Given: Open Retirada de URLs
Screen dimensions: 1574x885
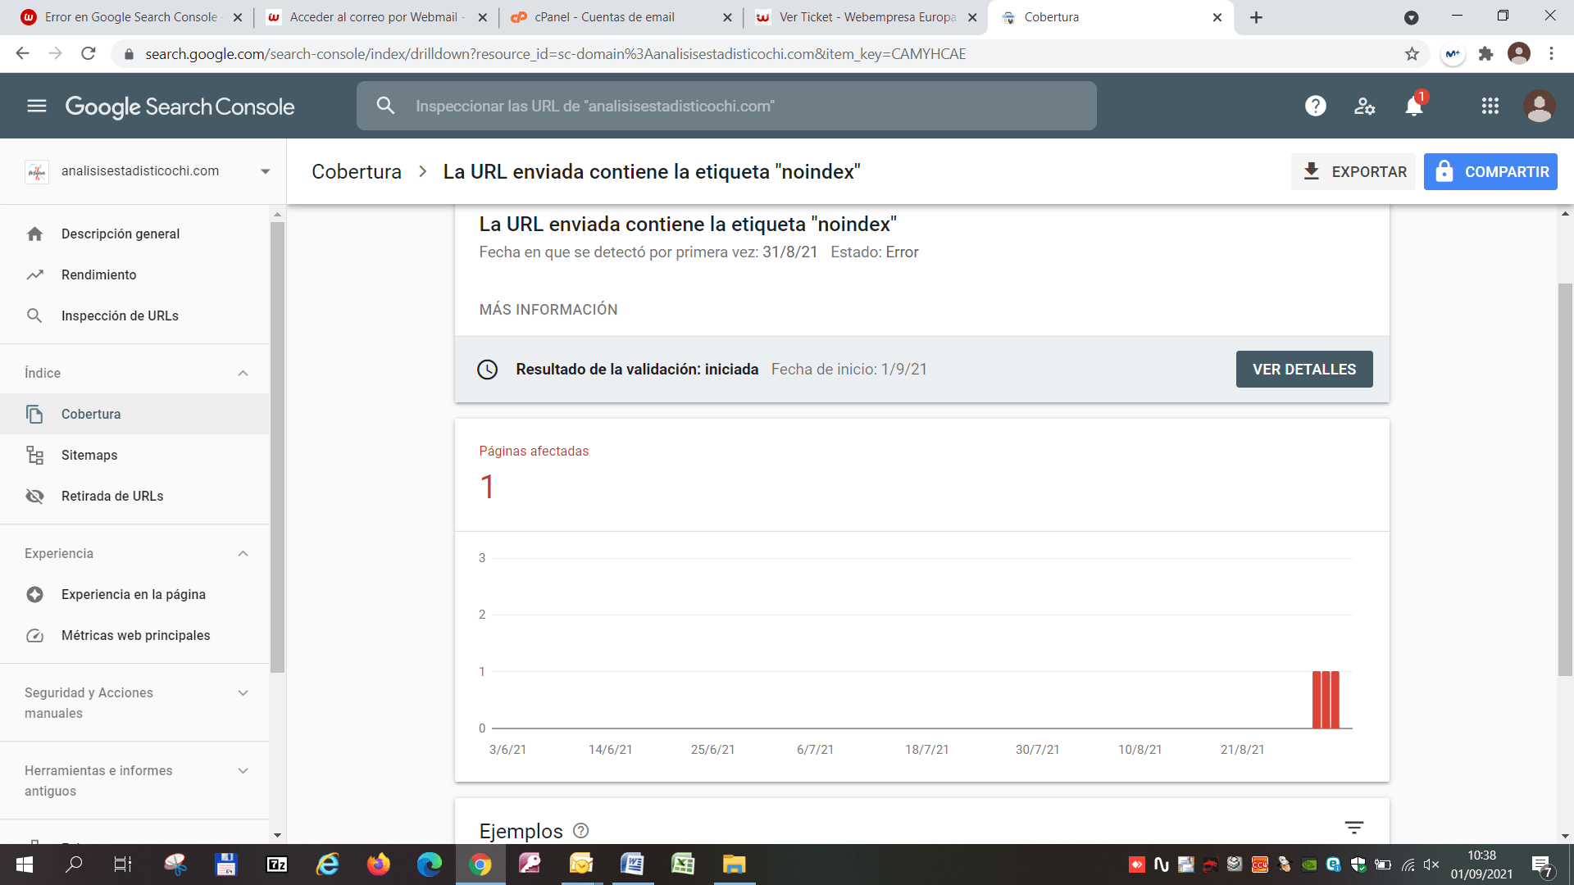Looking at the screenshot, I should pyautogui.click(x=134, y=497).
